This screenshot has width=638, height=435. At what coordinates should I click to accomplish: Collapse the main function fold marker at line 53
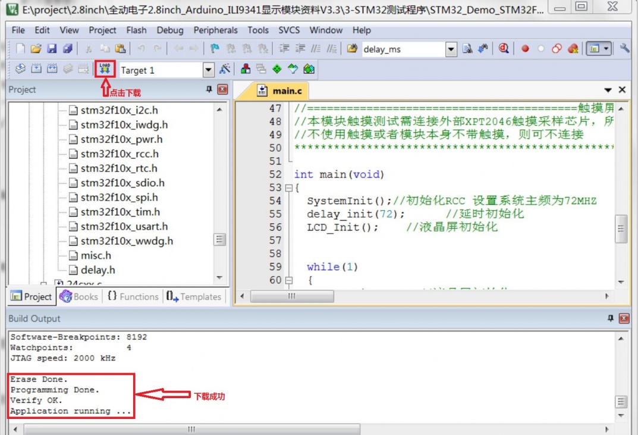(x=289, y=188)
